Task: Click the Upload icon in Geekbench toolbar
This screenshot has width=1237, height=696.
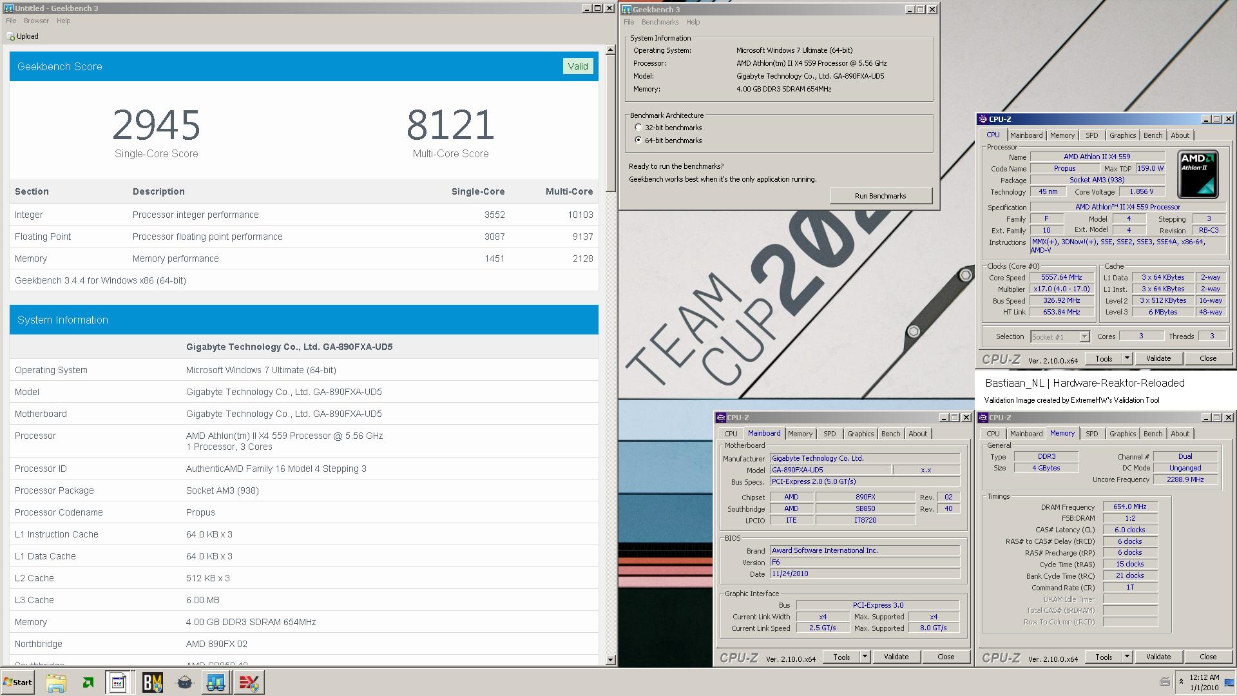Action: coord(10,36)
